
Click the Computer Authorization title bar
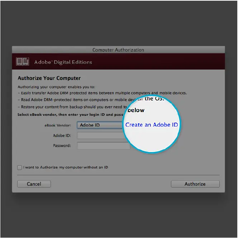[118, 50]
